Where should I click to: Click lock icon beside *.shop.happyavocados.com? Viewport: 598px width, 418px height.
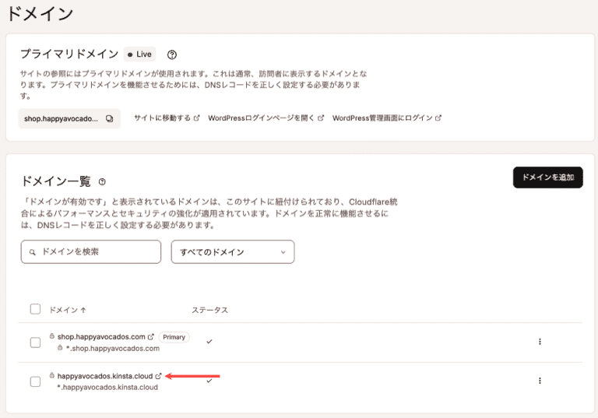click(x=60, y=348)
